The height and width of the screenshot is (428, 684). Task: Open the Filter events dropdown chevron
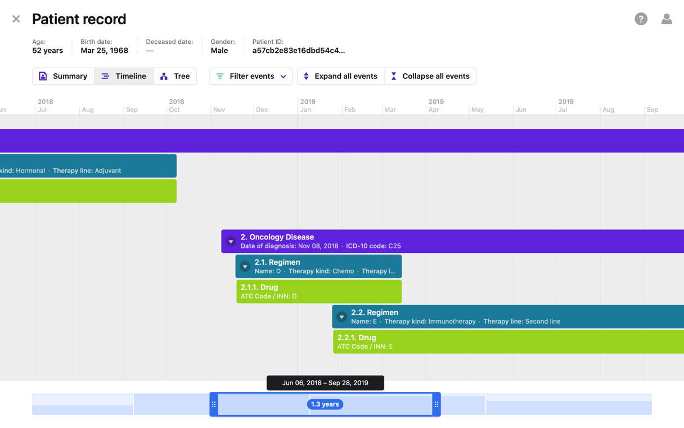click(x=283, y=77)
